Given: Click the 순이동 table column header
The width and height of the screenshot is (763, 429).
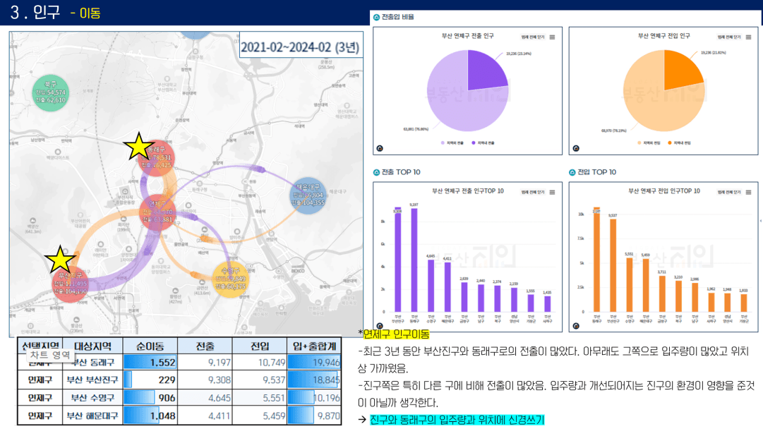Looking at the screenshot, I should point(150,346).
